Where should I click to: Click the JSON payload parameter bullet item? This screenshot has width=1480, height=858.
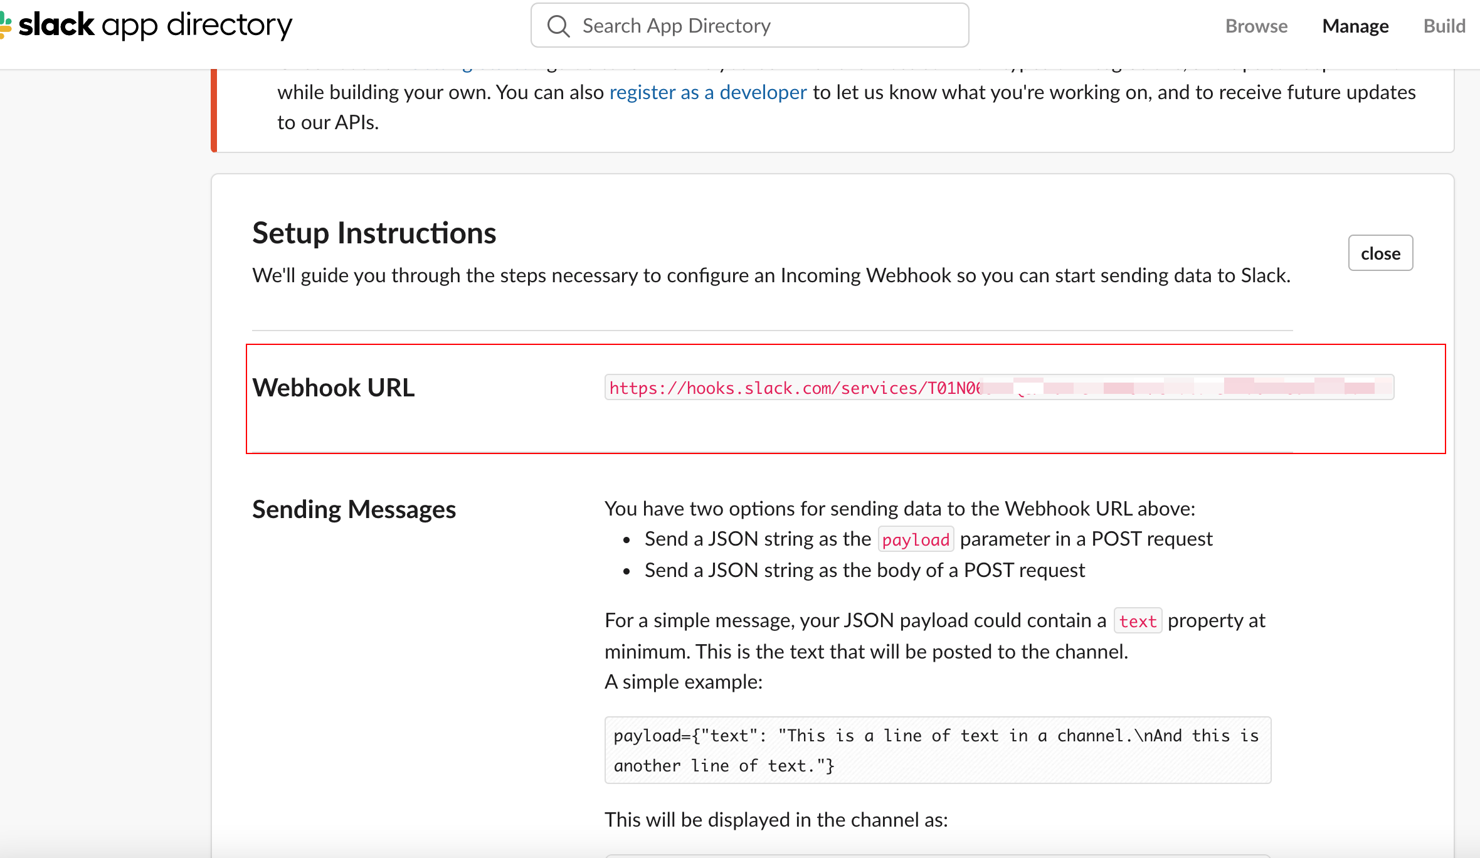tap(928, 539)
